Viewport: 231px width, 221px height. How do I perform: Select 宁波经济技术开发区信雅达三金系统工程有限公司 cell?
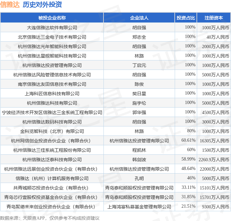(52, 112)
